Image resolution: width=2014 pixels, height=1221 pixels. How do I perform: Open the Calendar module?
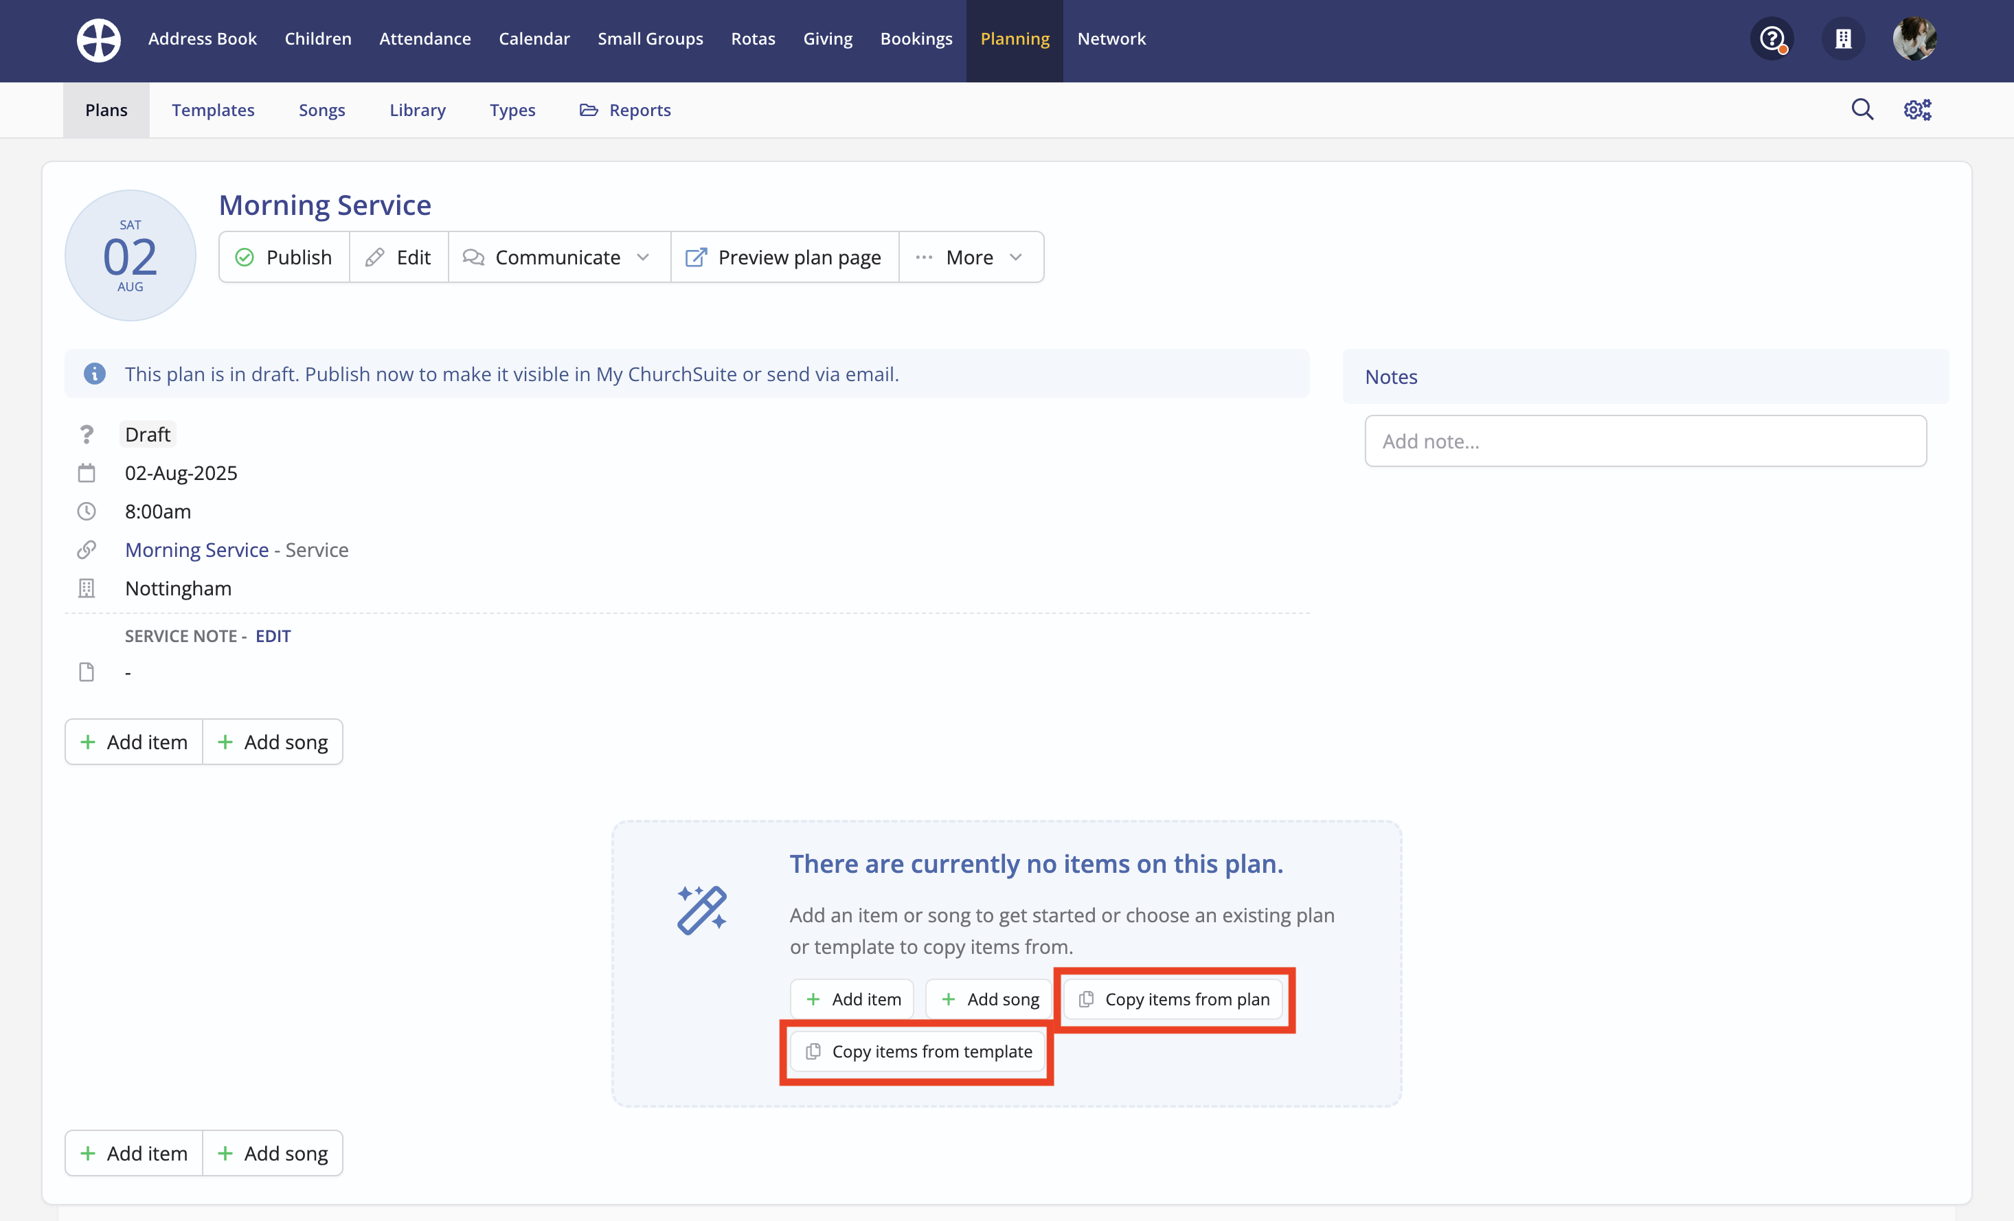point(534,39)
